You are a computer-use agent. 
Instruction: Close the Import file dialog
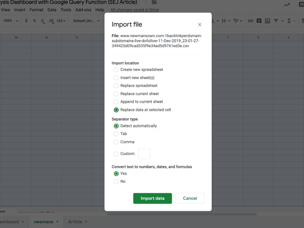[x=199, y=25]
